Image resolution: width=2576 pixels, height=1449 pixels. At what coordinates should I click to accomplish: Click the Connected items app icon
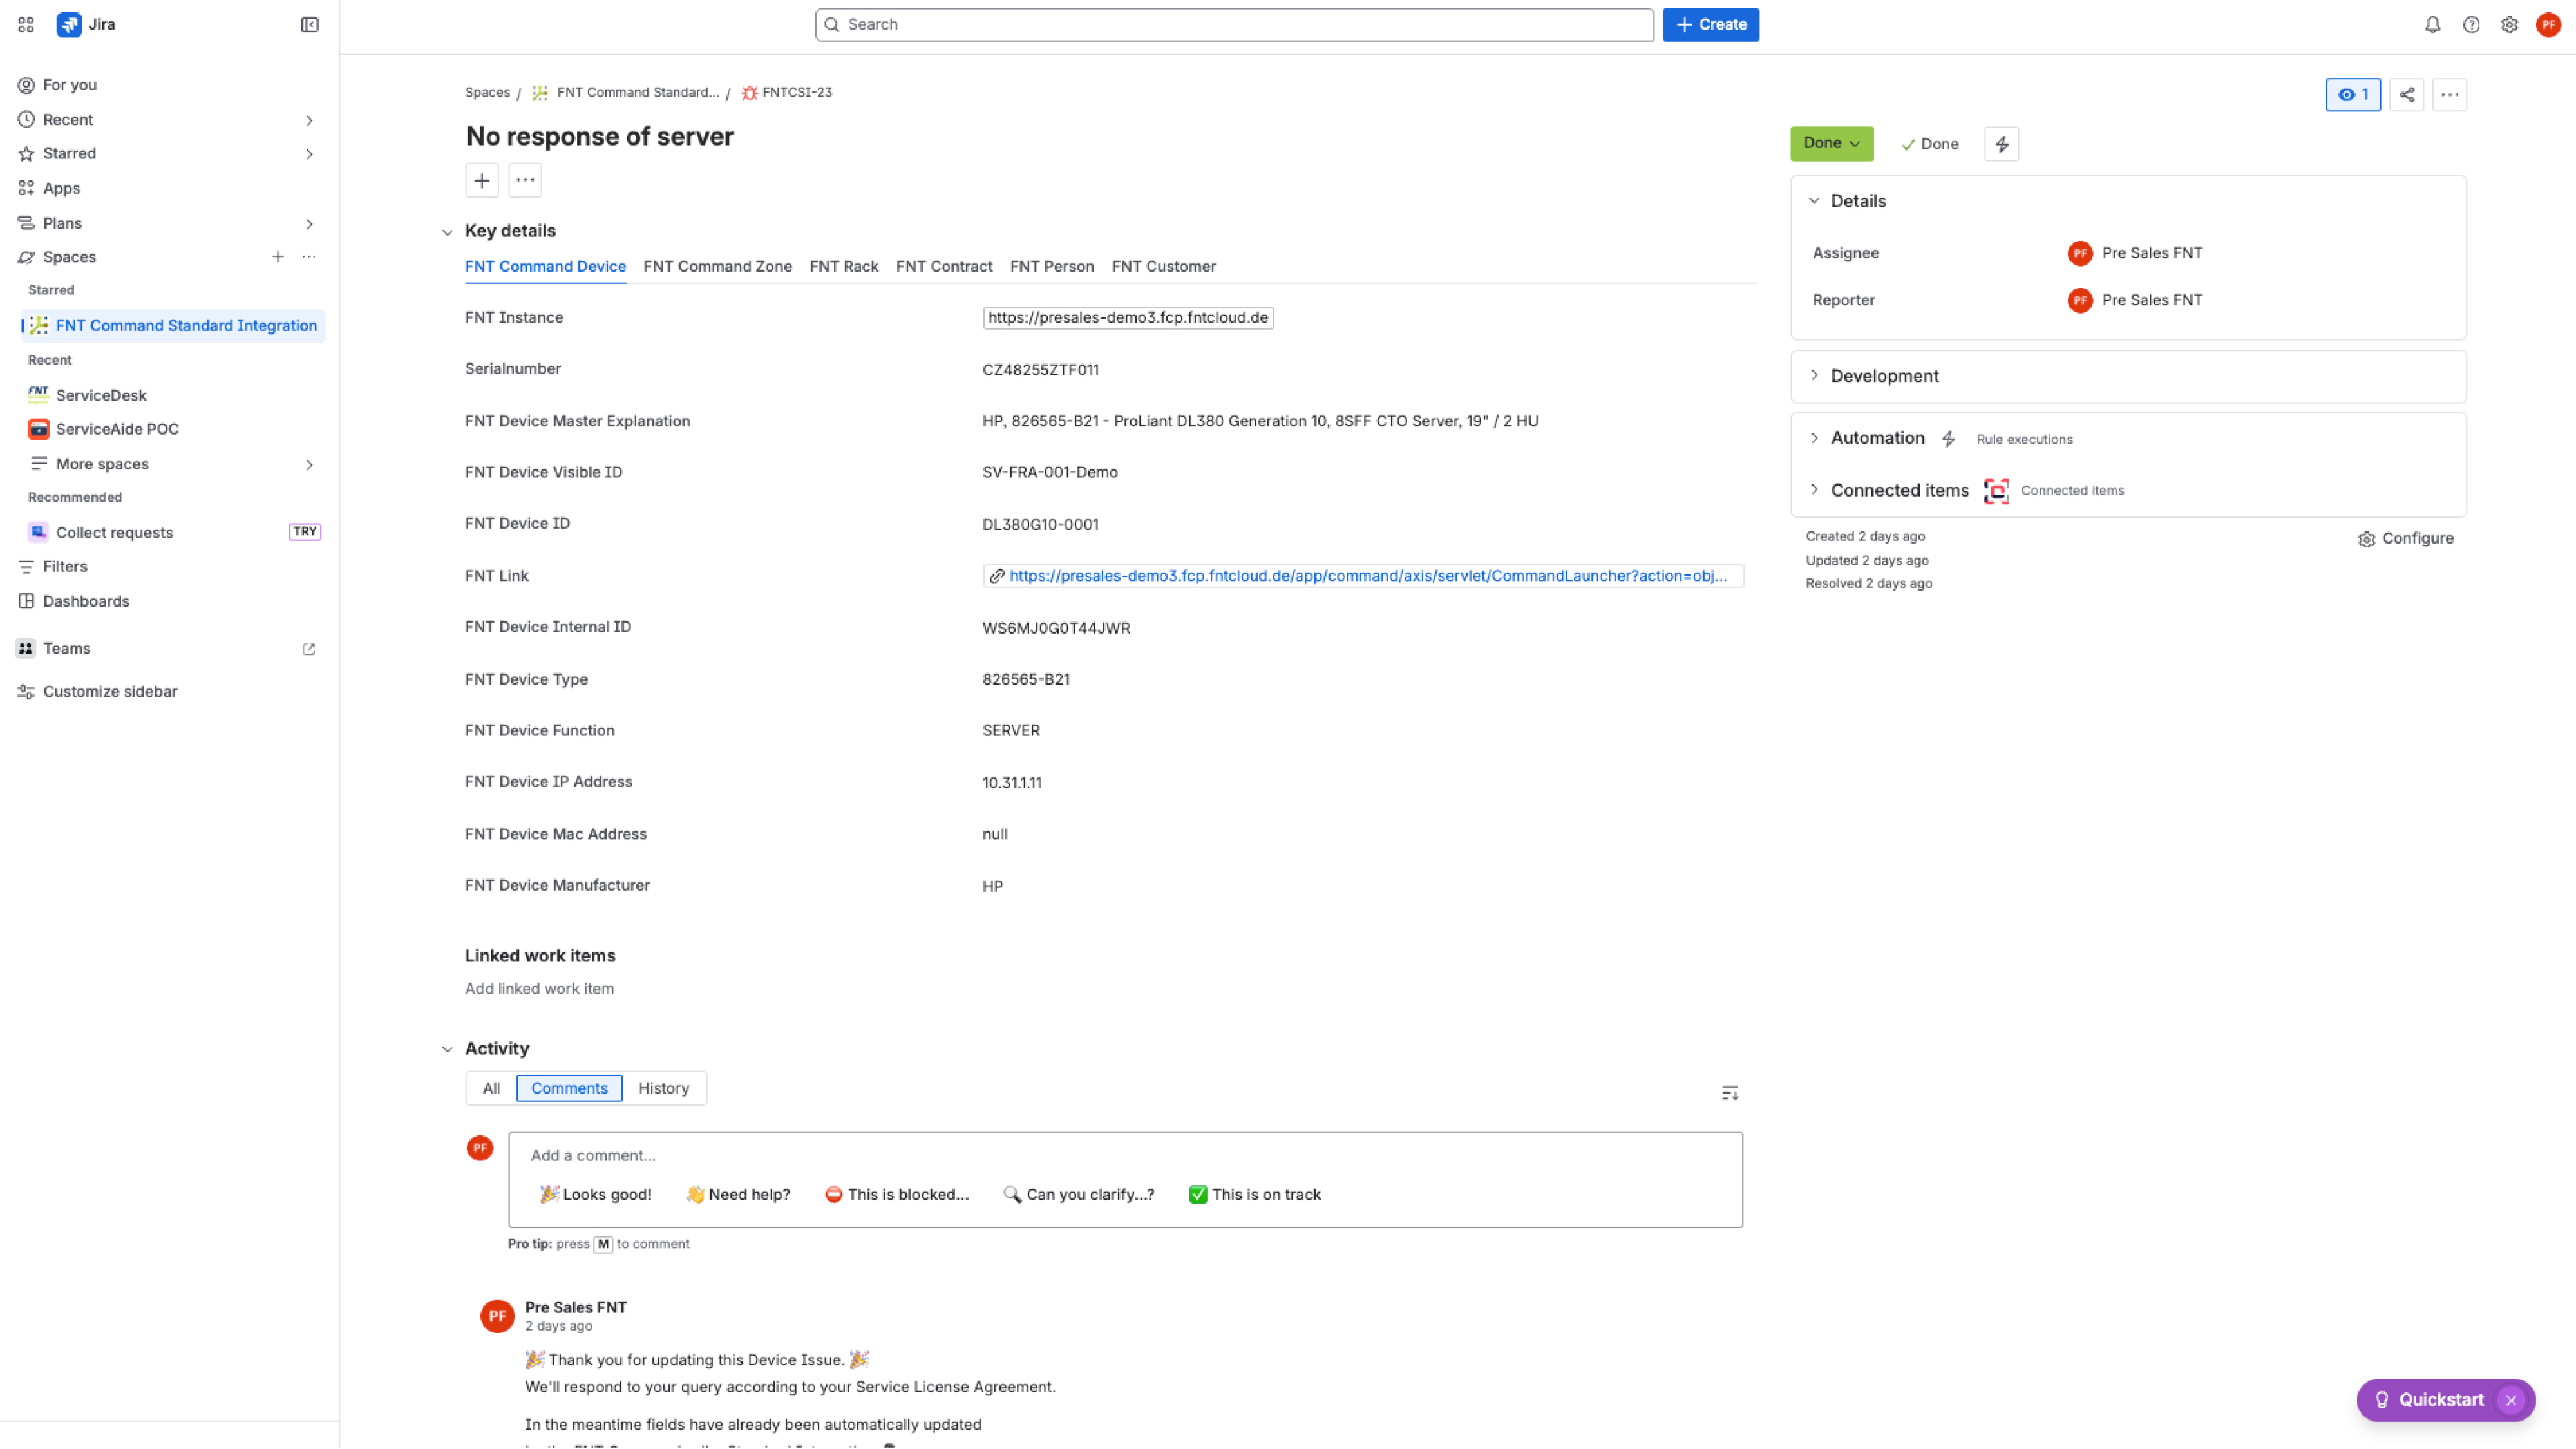(x=1996, y=491)
